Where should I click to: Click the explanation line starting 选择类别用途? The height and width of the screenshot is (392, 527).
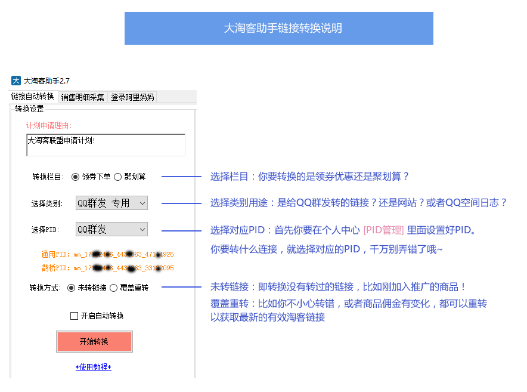358,202
